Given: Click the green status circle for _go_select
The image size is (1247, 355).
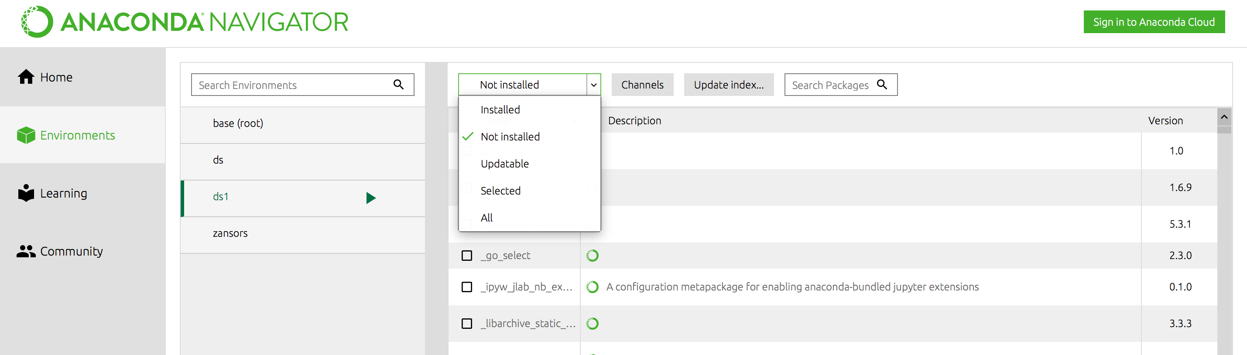Looking at the screenshot, I should click(x=592, y=256).
